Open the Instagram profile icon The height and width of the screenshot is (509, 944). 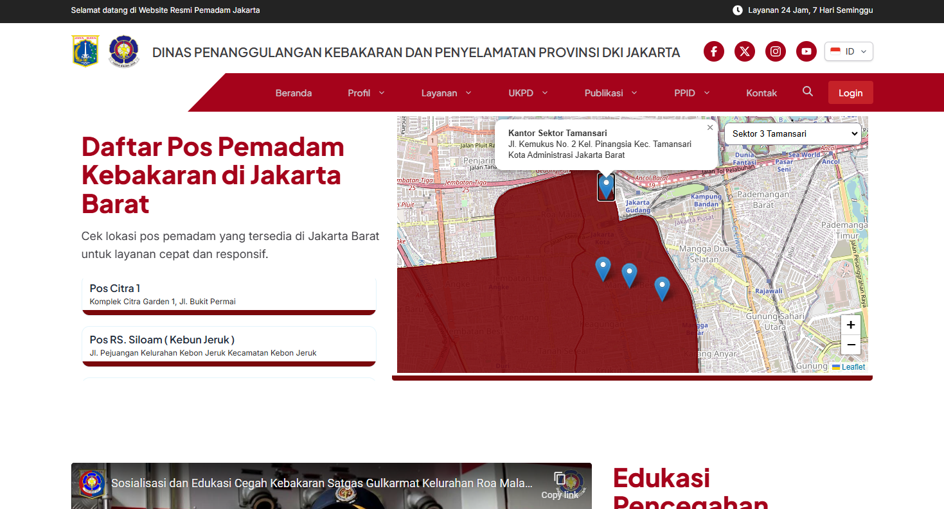click(x=775, y=51)
